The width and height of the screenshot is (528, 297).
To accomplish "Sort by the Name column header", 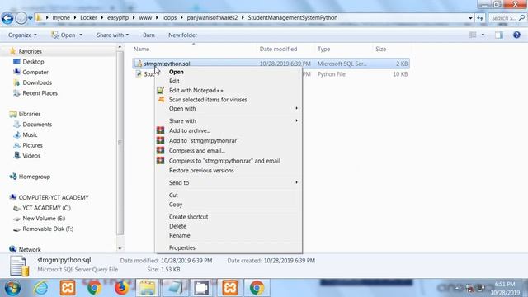I will click(141, 49).
